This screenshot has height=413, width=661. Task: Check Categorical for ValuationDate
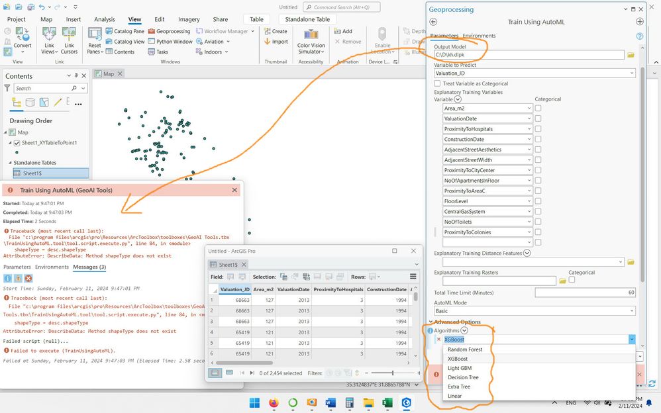coord(538,118)
